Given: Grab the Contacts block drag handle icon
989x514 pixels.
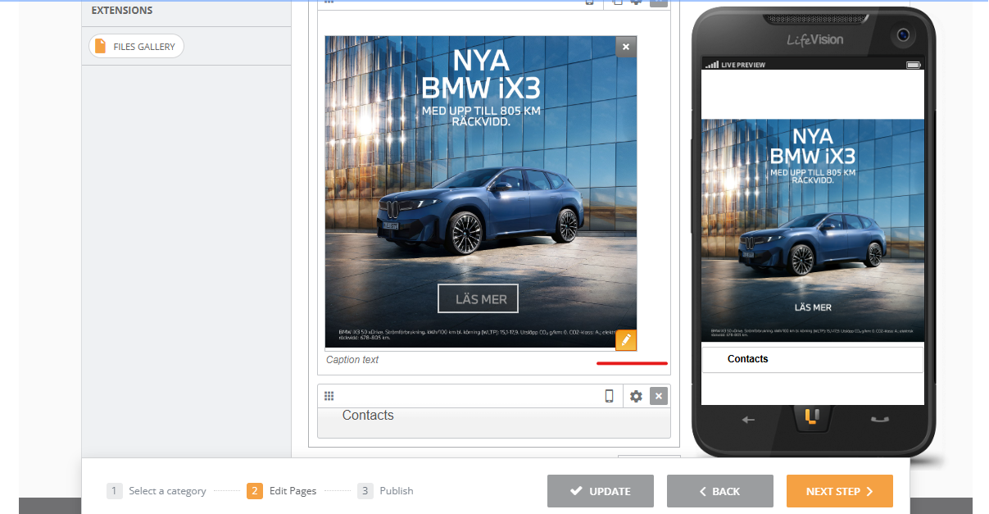Looking at the screenshot, I should pos(329,396).
